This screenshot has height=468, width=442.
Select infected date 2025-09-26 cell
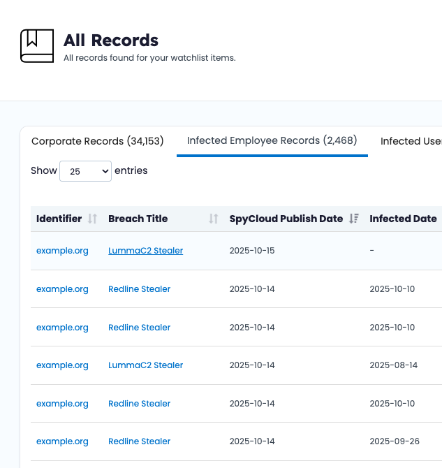(x=395, y=441)
